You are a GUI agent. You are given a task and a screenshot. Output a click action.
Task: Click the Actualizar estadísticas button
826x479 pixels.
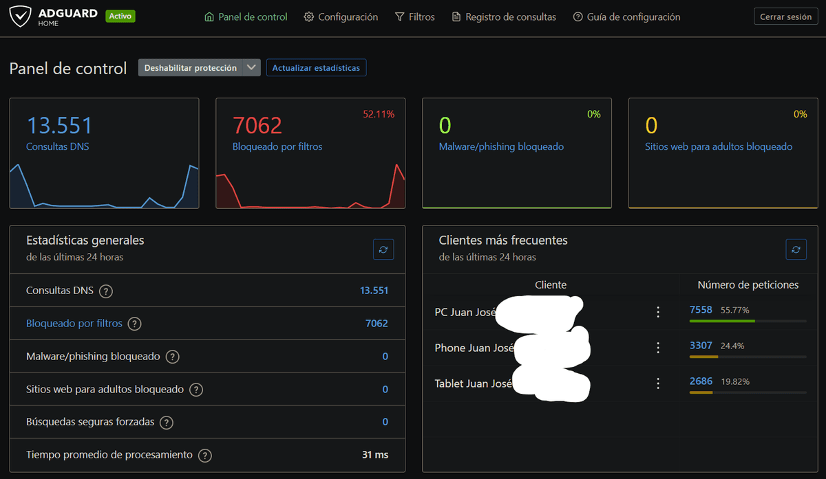[316, 67]
